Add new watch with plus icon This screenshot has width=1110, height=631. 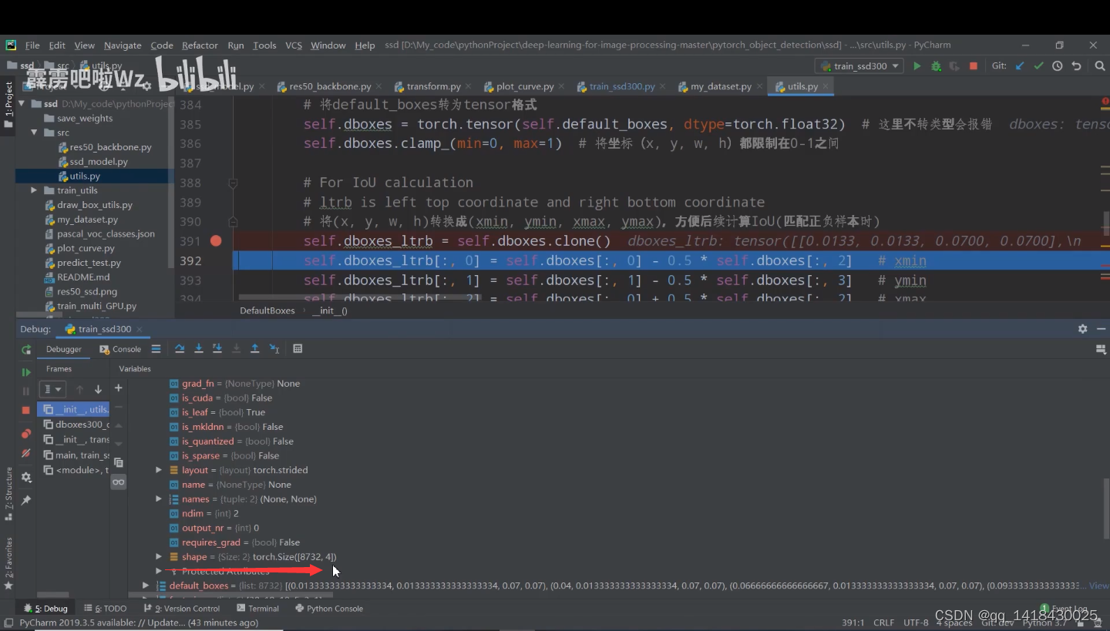coord(119,388)
